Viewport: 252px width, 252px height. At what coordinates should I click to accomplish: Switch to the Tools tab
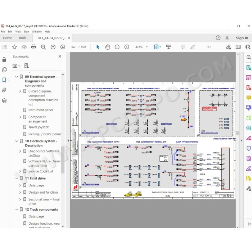tap(22, 38)
